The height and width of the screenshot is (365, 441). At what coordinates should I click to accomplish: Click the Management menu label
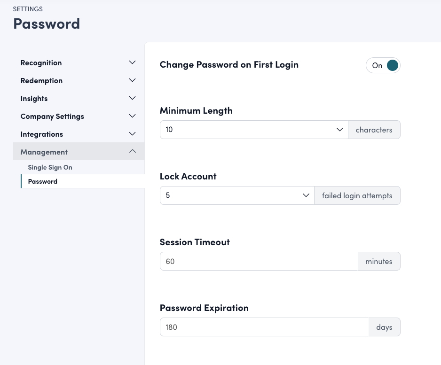pyautogui.click(x=44, y=152)
